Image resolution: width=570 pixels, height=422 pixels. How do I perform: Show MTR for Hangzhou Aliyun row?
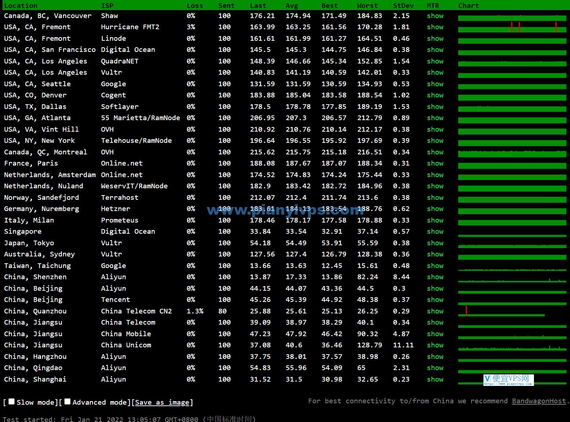click(435, 356)
